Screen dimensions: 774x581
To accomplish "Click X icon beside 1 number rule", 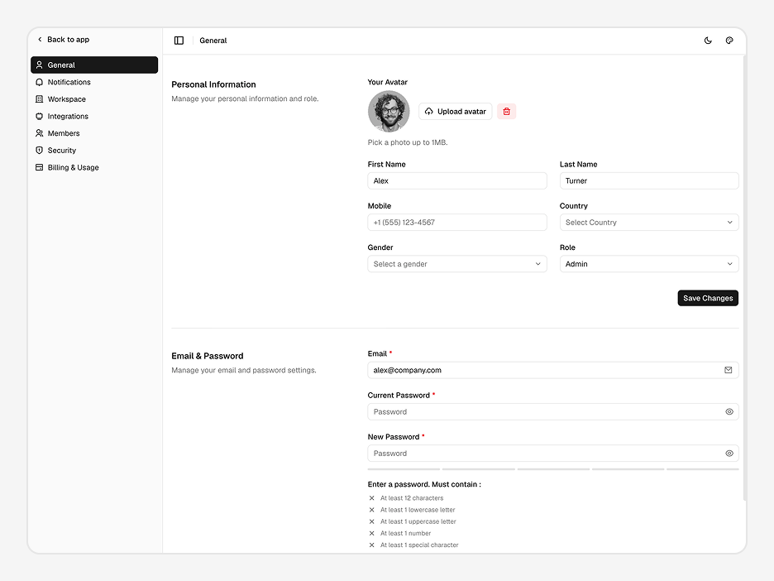I will pyautogui.click(x=371, y=534).
